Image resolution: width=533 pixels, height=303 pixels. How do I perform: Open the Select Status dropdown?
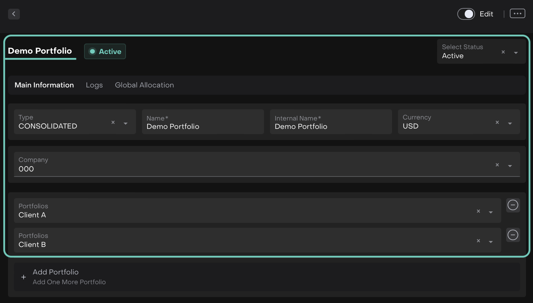coord(516,53)
